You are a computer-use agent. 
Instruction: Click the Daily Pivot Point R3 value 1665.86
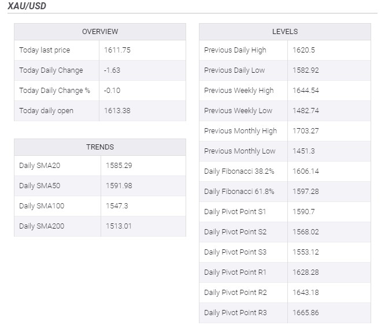(x=306, y=313)
